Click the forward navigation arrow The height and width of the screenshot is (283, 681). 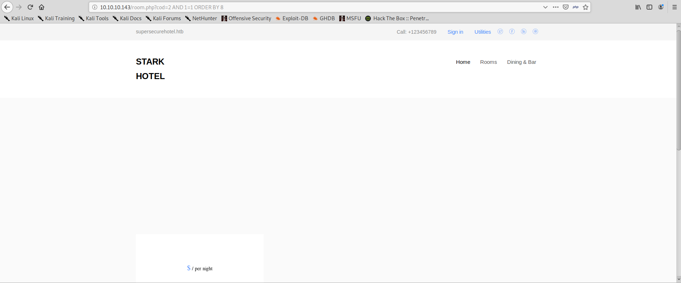(19, 7)
